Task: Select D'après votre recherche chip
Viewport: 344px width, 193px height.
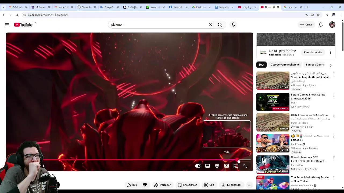Action: (x=285, y=65)
